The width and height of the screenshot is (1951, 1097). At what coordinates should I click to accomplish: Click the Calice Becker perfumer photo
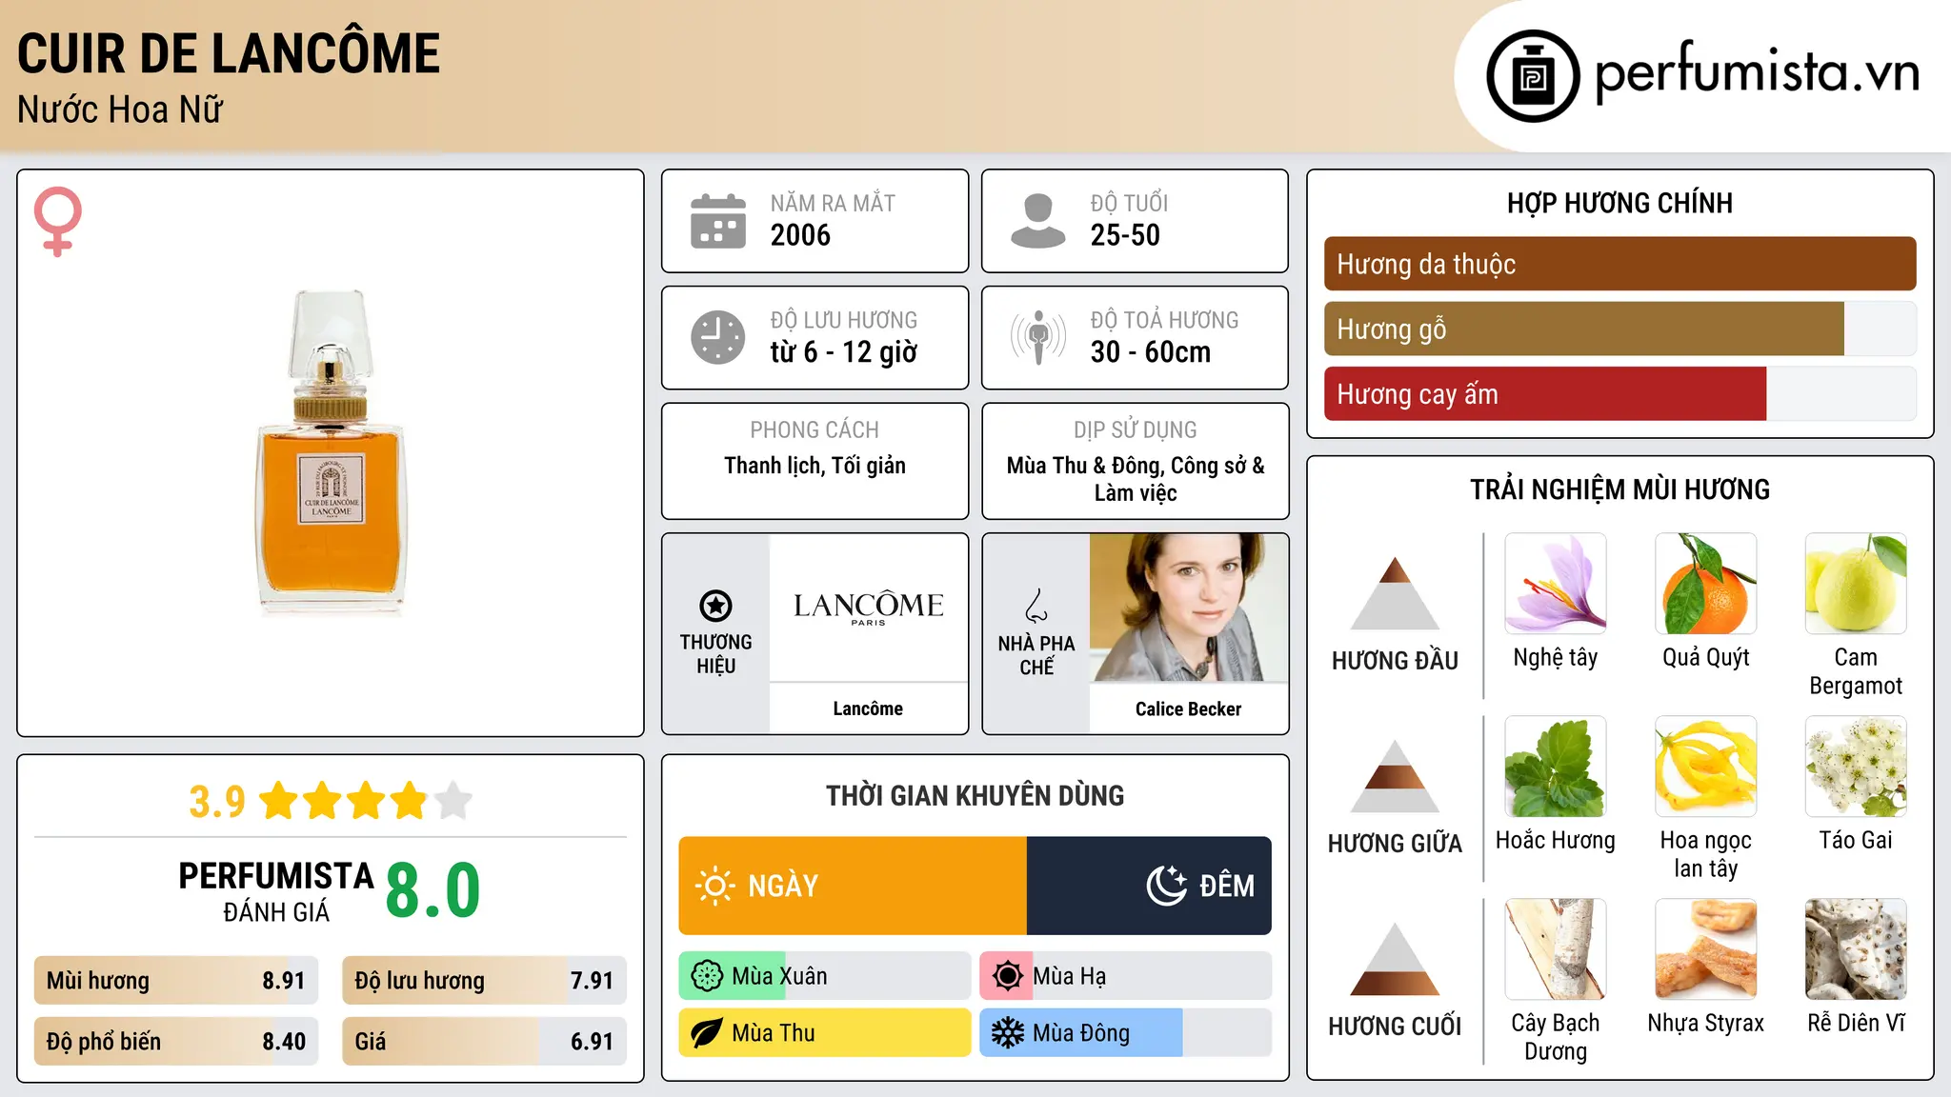click(1189, 608)
